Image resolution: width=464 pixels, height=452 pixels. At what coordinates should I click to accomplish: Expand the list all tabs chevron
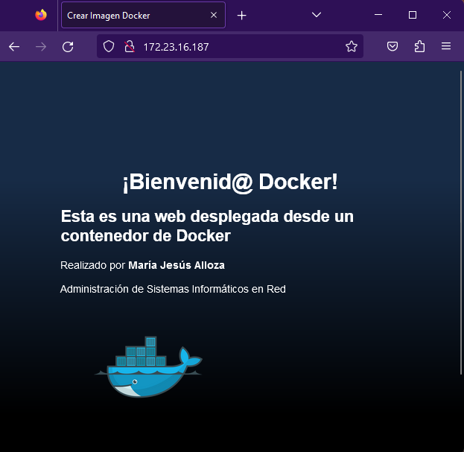point(317,15)
